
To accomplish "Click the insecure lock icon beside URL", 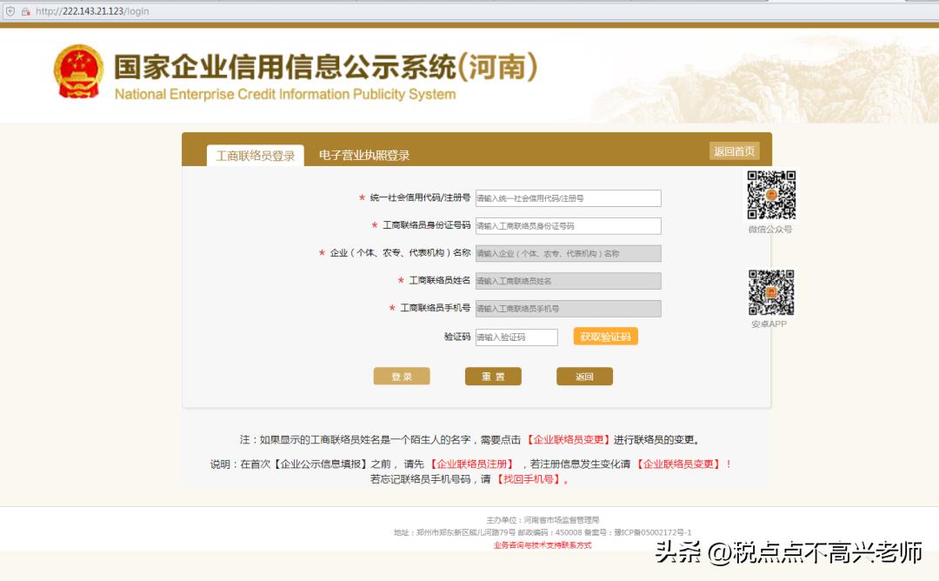I will (25, 11).
